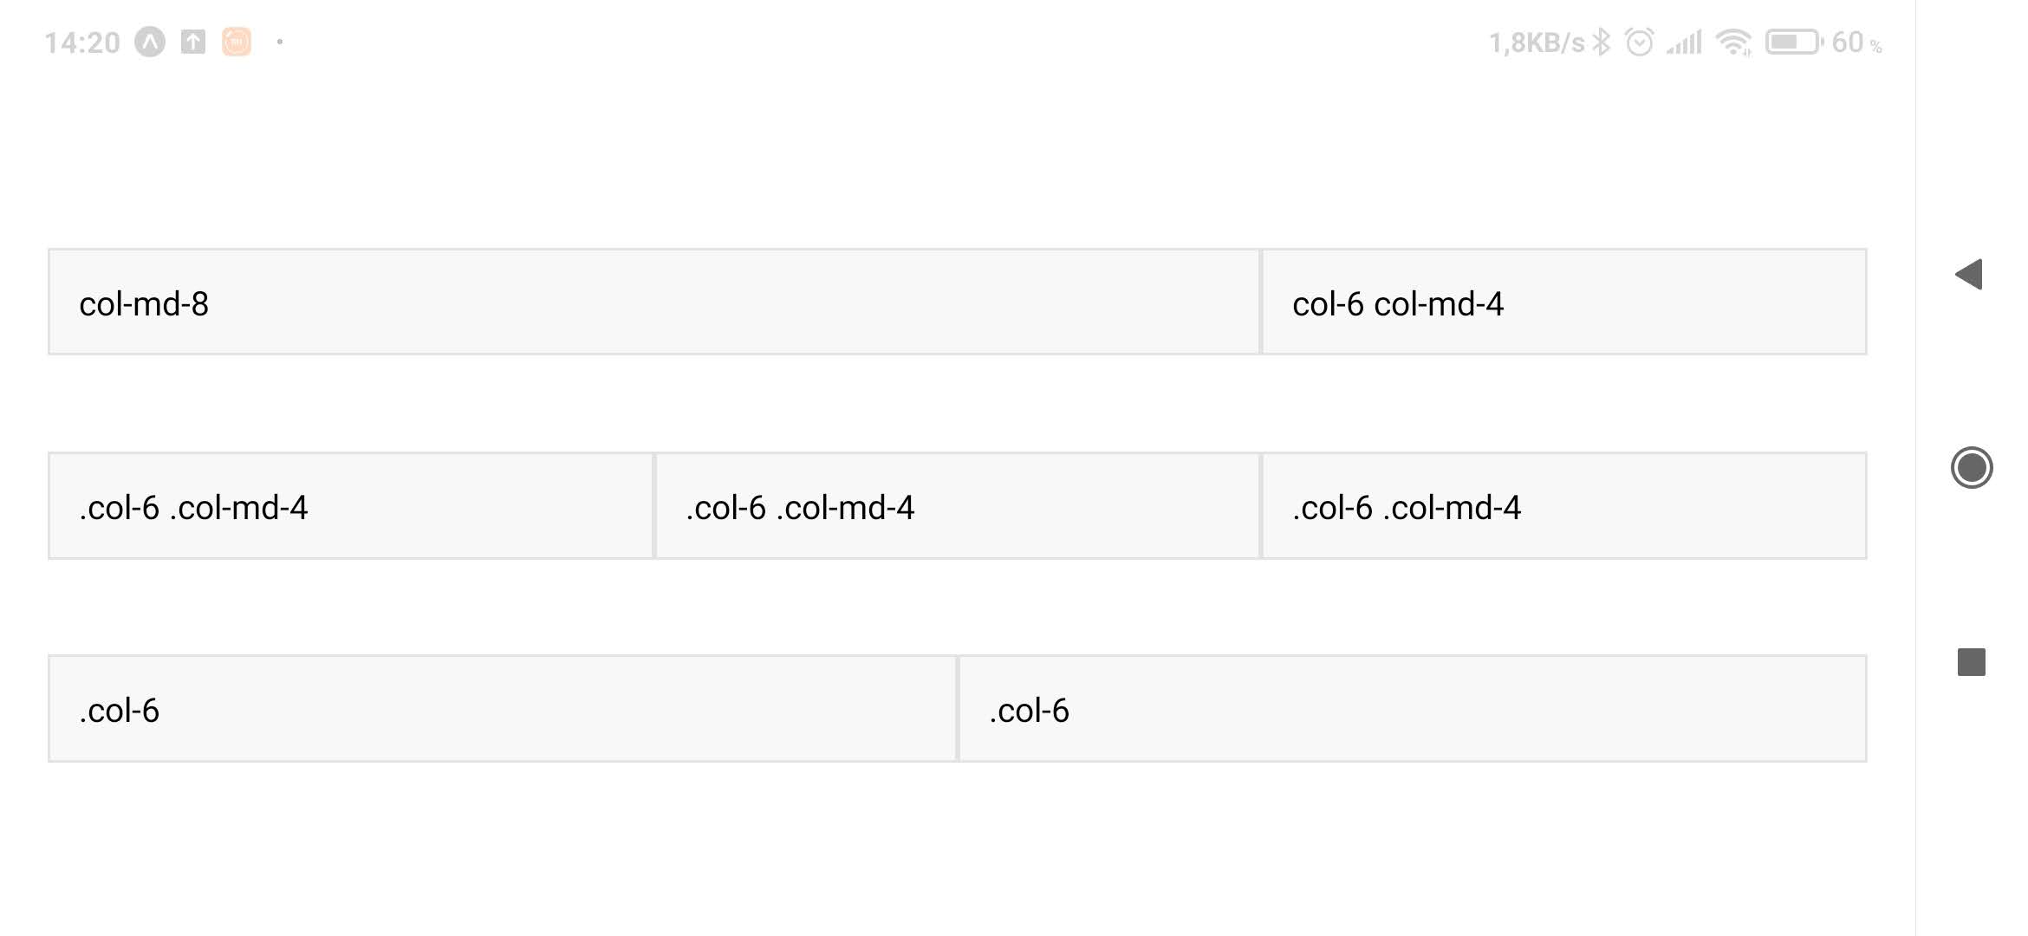The image size is (2028, 936).
Task: Click the right .col-6 cell
Action: [x=1412, y=709]
